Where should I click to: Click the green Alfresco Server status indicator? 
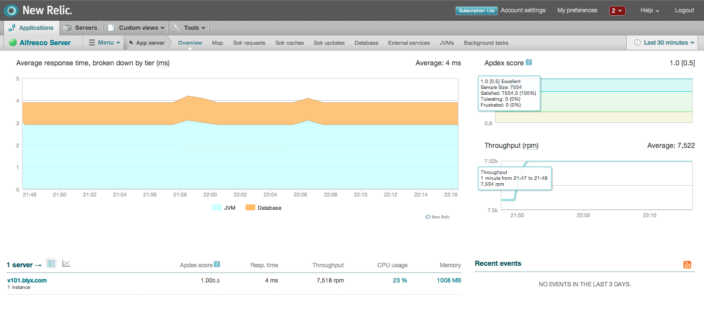[13, 43]
